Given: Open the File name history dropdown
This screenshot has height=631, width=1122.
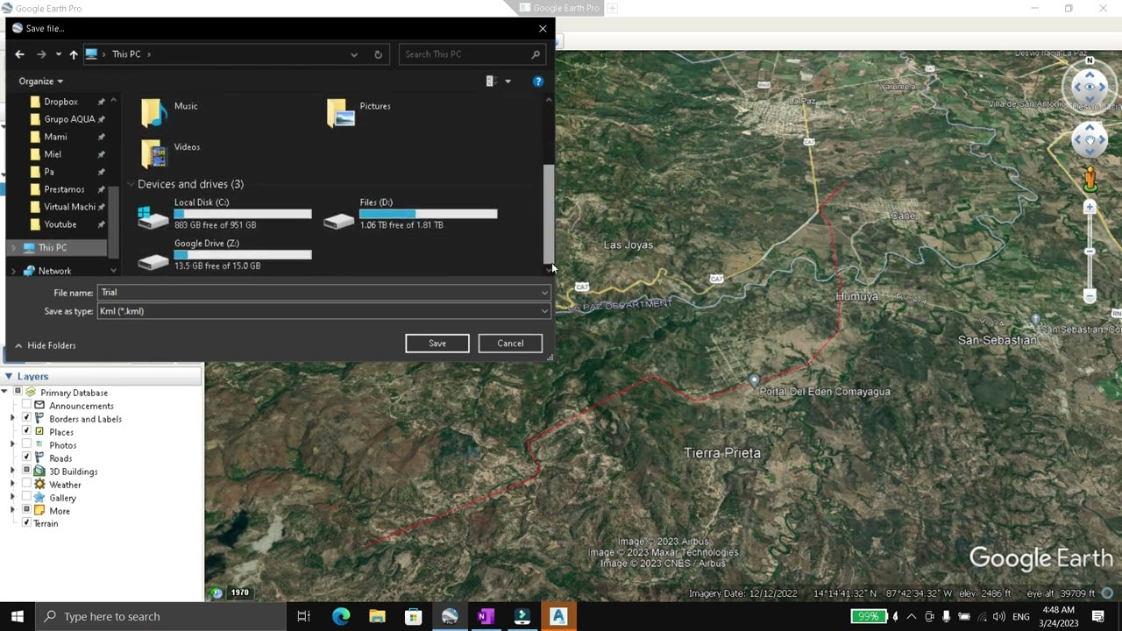Looking at the screenshot, I should point(544,293).
